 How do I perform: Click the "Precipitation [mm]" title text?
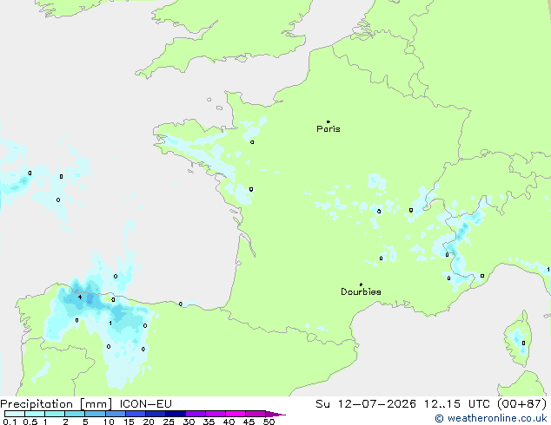click(56, 404)
